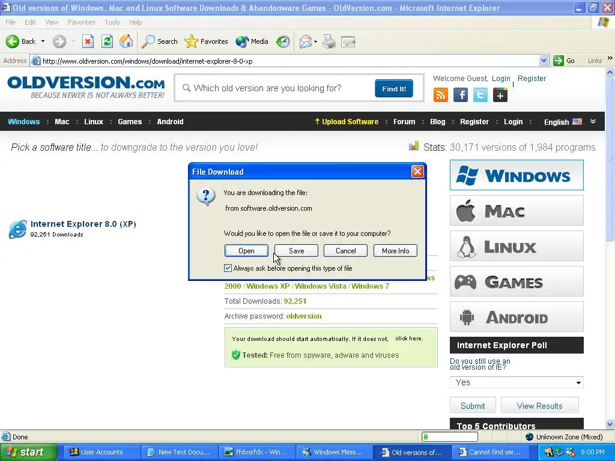615x461 pixels.
Task: Select the Windows platform tile
Action: 517,175
